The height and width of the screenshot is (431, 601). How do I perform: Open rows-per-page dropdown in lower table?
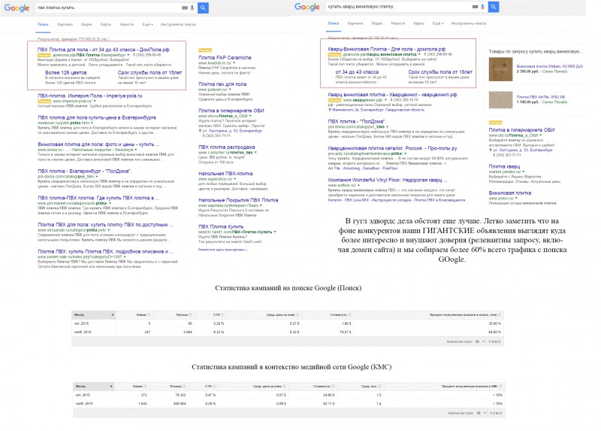pos(481,413)
